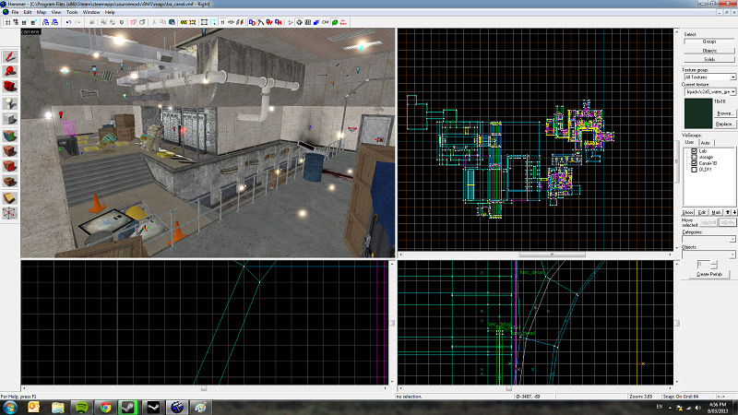738x415 pixels.
Task: Select the Clipping tool
Action: point(10,198)
